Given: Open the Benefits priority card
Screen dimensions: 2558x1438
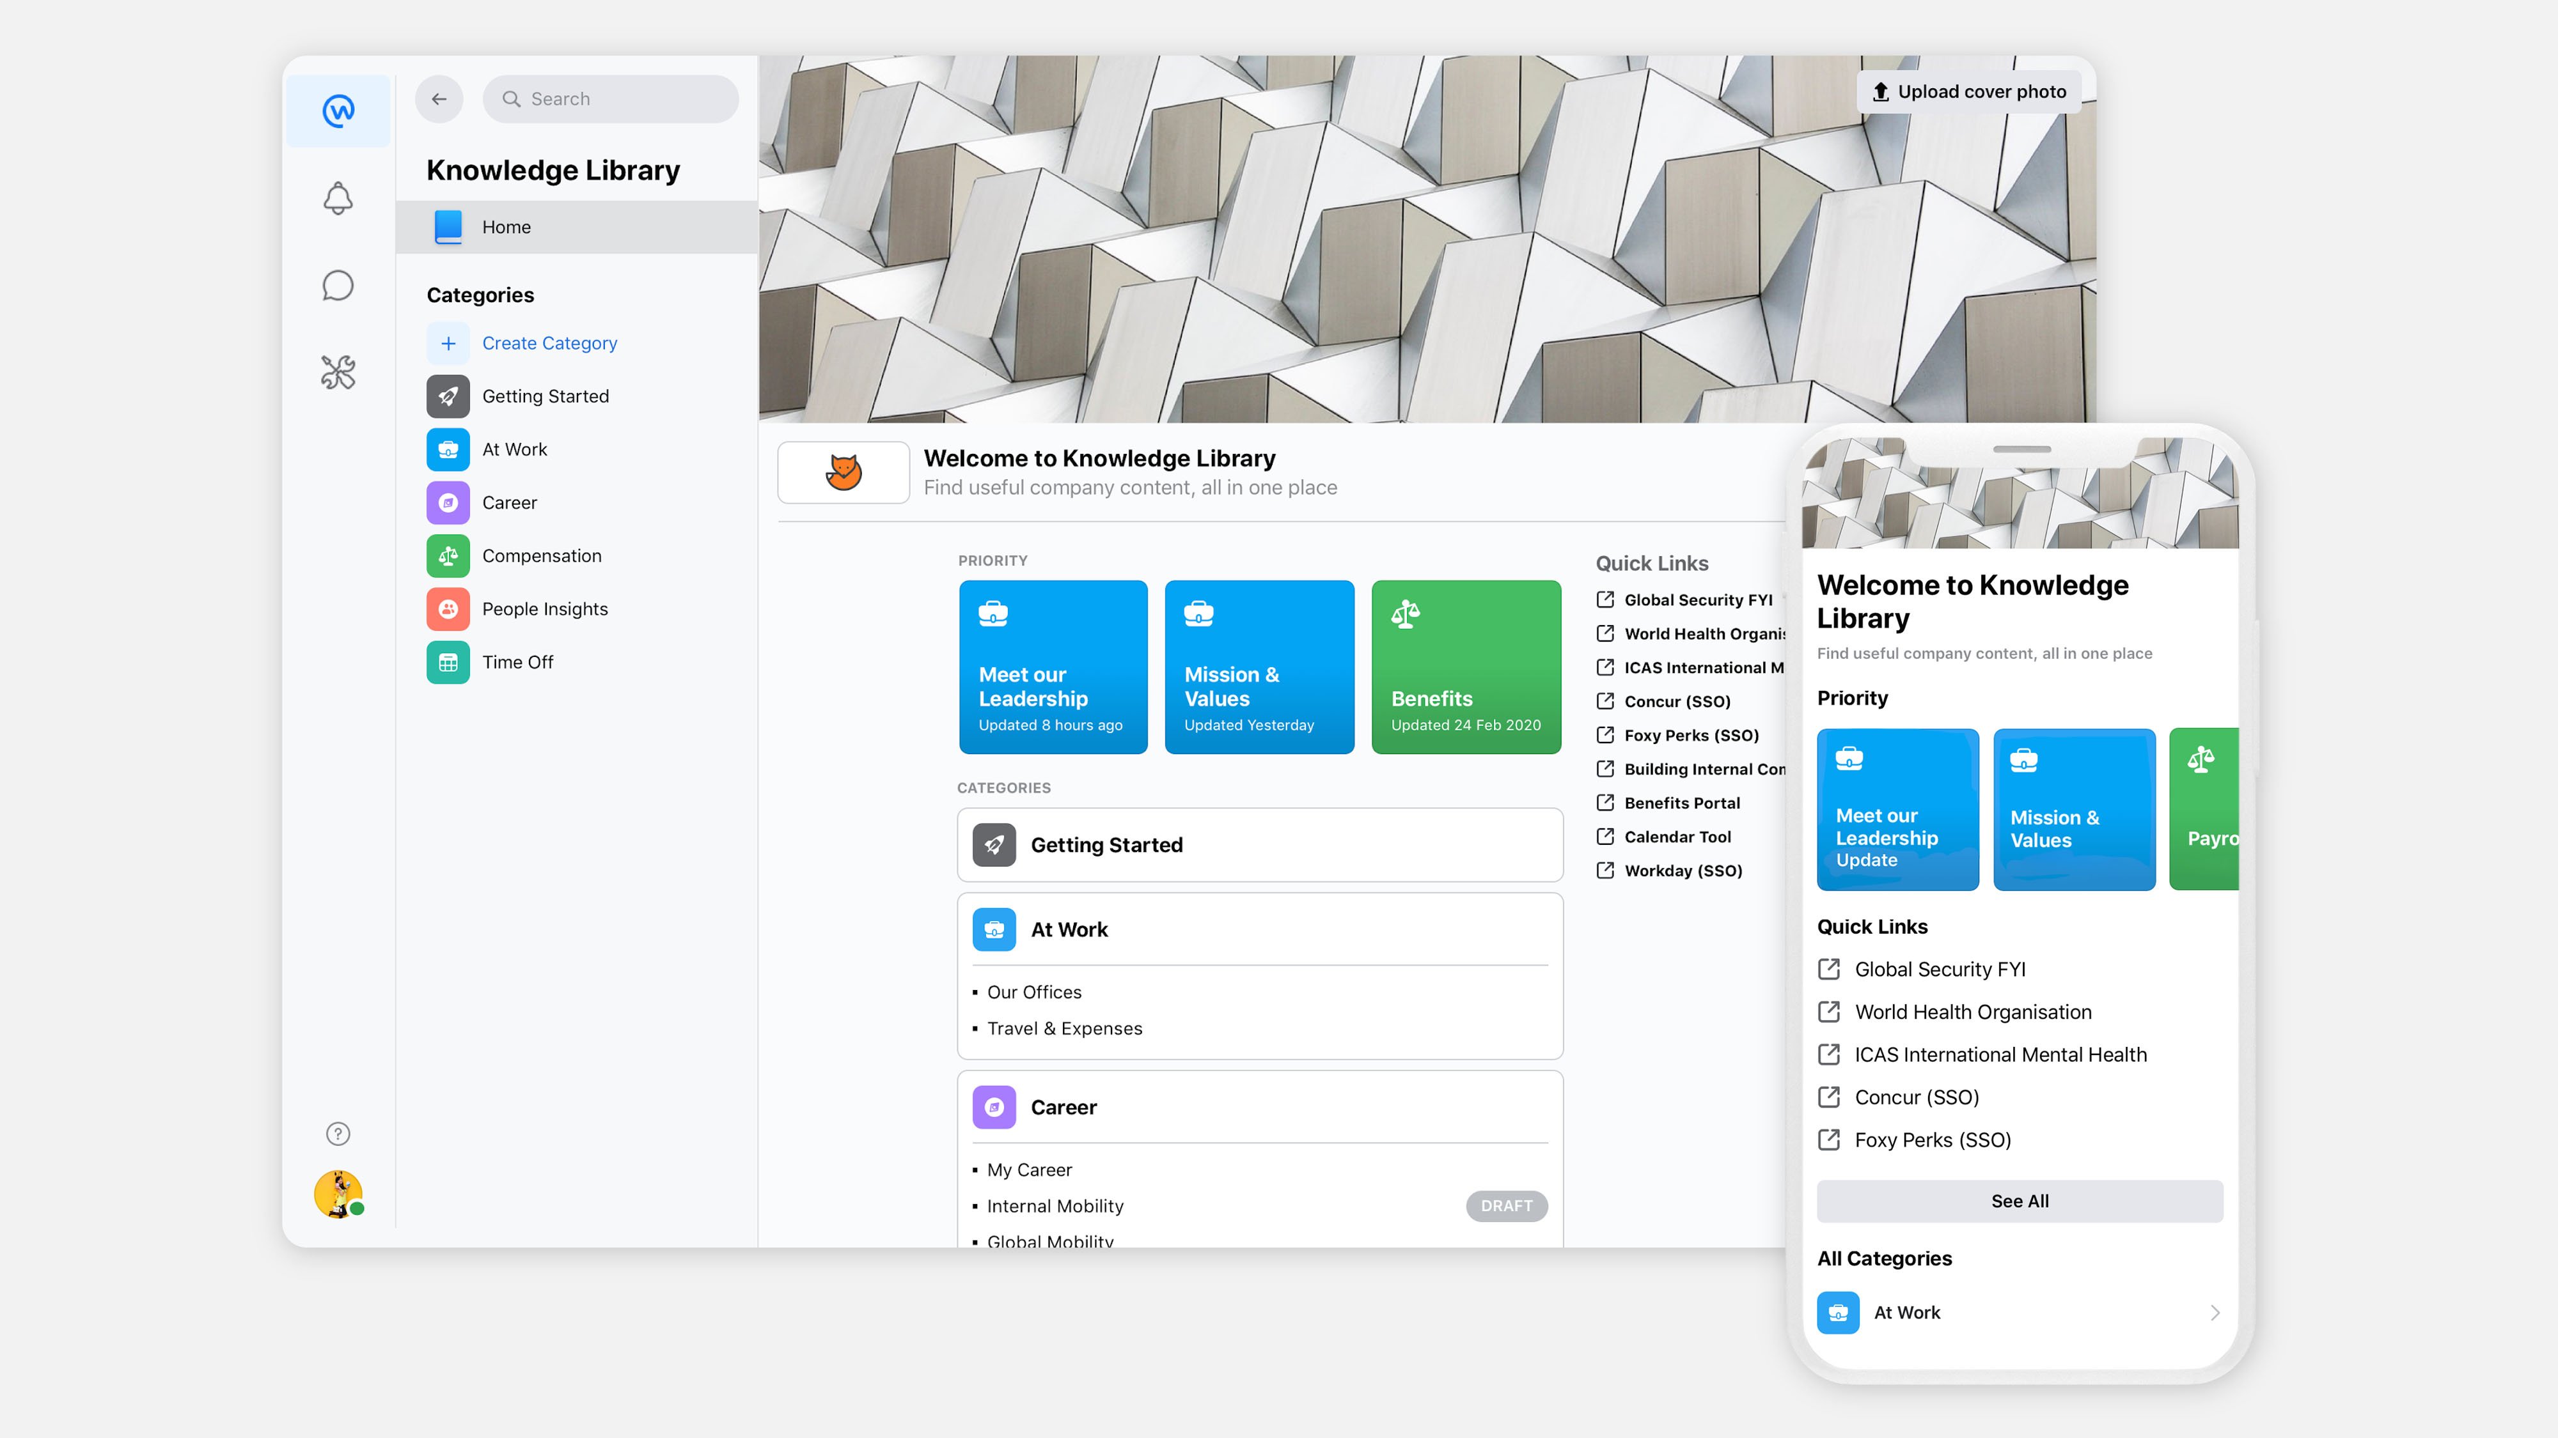Looking at the screenshot, I should click(1466, 667).
